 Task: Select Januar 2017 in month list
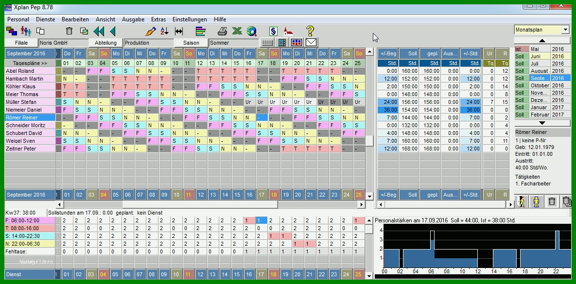point(542,107)
